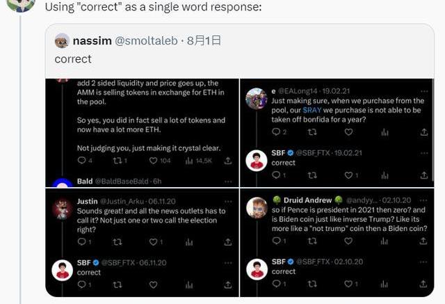Screen dimensions: 445x304
Task: View analytics showing 14.5K views
Action: click(199, 161)
